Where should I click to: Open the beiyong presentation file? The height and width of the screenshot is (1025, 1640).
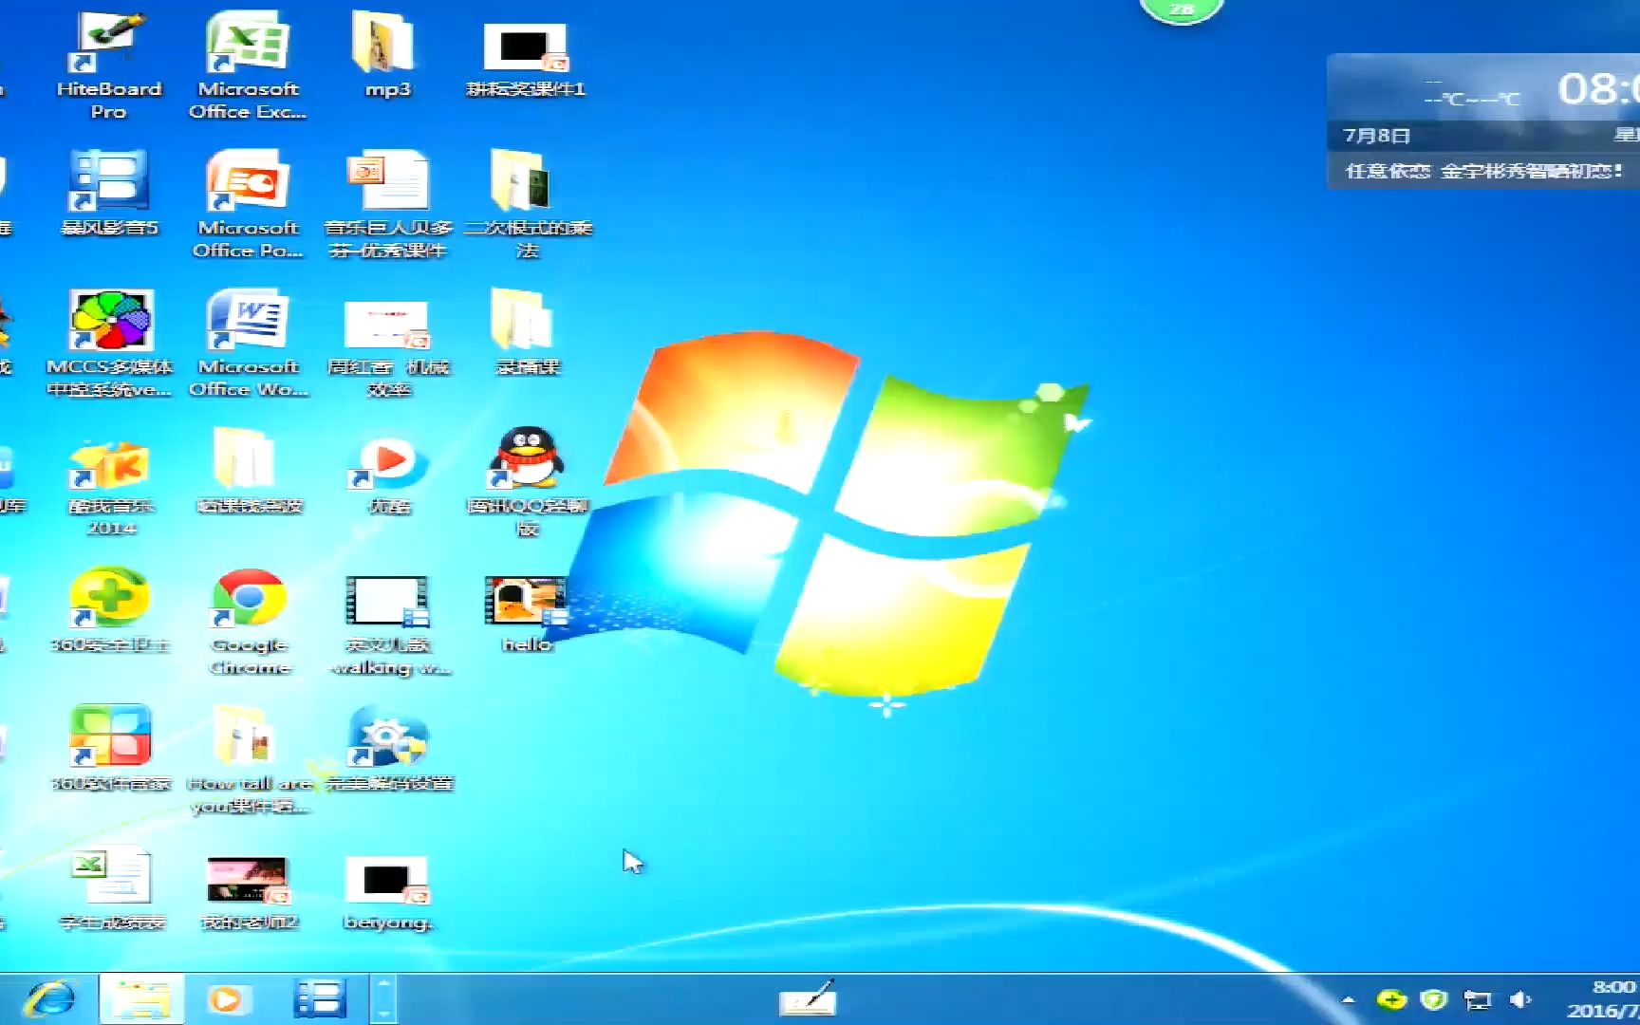click(387, 892)
